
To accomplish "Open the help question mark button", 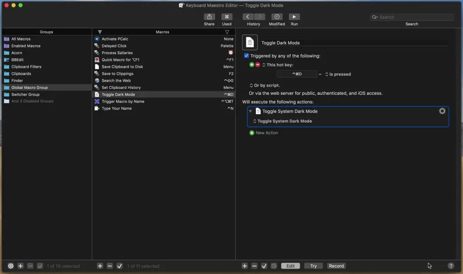I will pyautogui.click(x=451, y=266).
